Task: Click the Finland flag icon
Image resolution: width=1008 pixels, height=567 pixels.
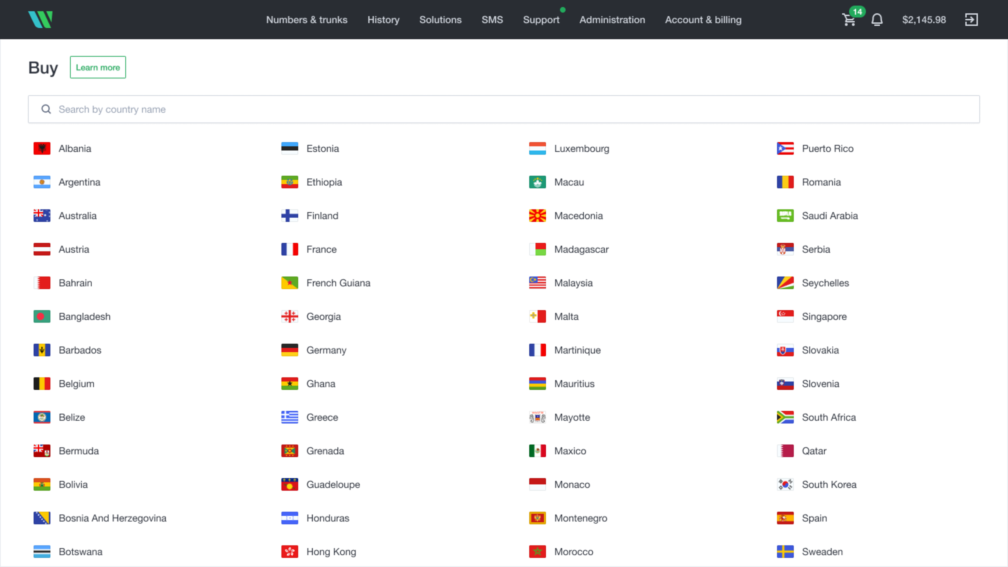Action: [x=289, y=216]
